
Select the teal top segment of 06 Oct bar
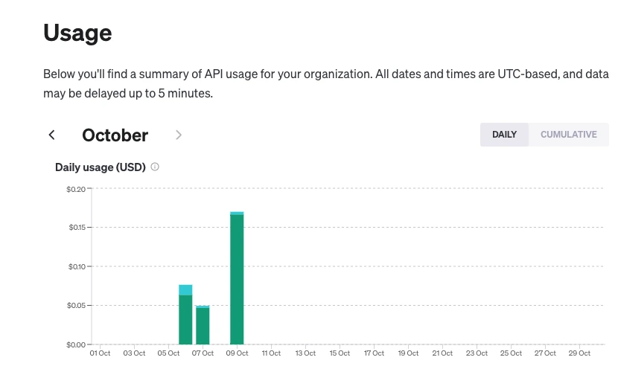coord(185,289)
